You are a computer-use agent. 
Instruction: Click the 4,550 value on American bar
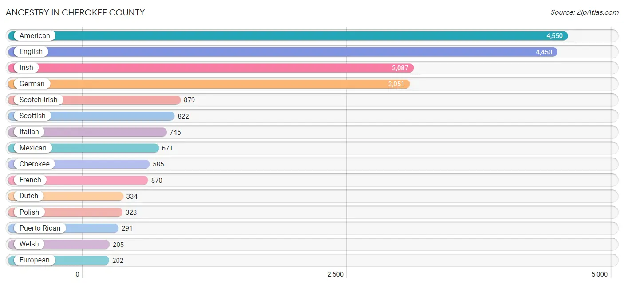coord(554,36)
